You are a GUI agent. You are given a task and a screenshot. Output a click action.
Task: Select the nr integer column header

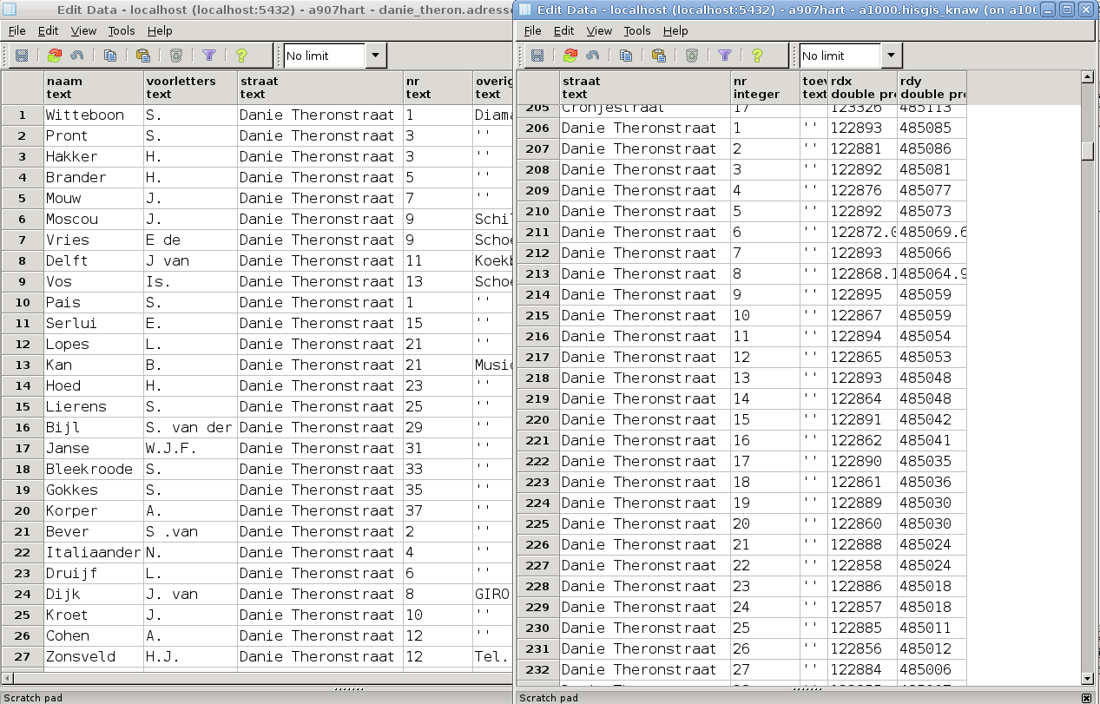766,87
